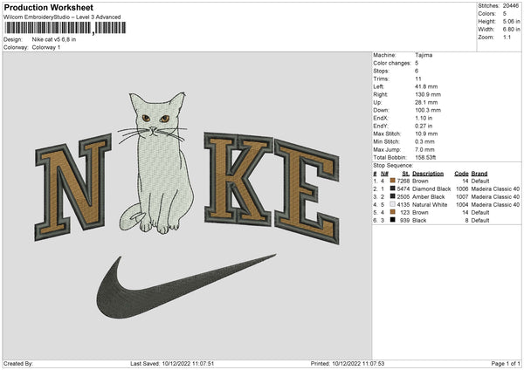
Task: Click the Natural White color swatch
Action: (392, 204)
